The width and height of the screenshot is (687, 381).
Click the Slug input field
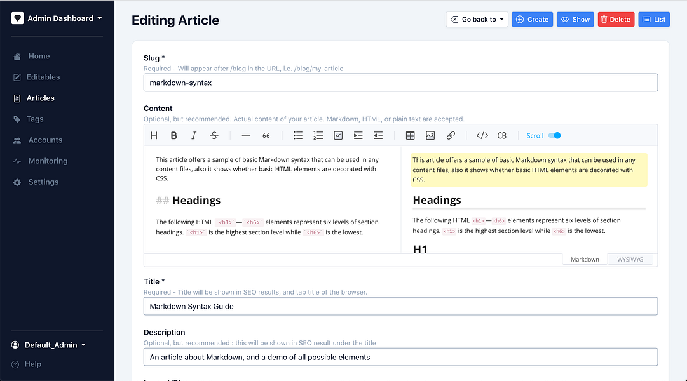click(400, 83)
